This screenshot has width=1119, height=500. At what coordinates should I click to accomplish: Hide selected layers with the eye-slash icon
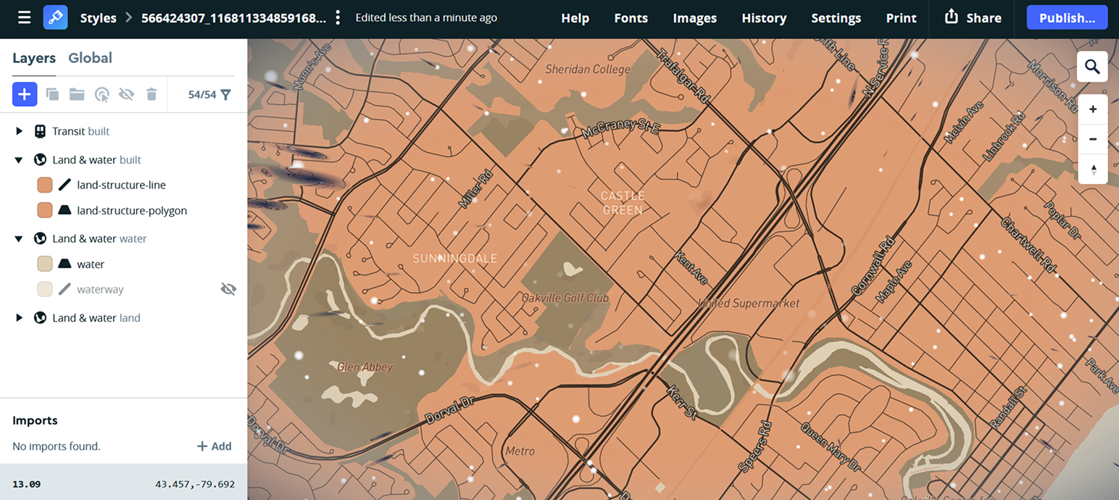126,94
